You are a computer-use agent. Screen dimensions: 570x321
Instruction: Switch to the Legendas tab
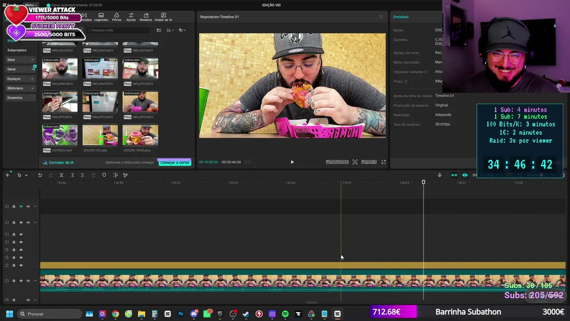tap(101, 17)
